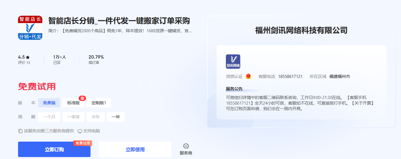This screenshot has width=401, height=159.
Task: Select the 免费版 version option
Action: pyautogui.click(x=49, y=103)
